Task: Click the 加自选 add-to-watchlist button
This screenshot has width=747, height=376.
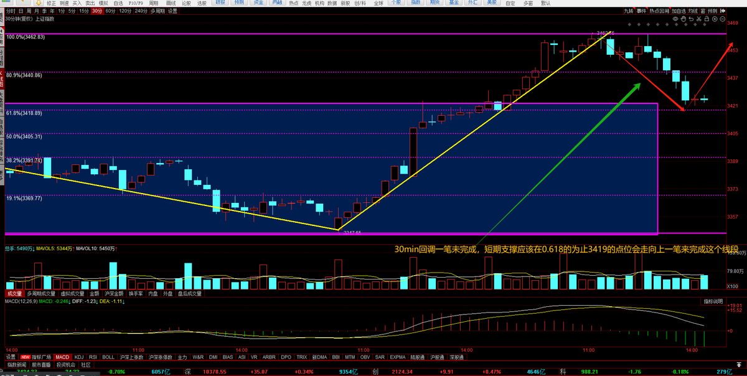Action: (x=679, y=11)
